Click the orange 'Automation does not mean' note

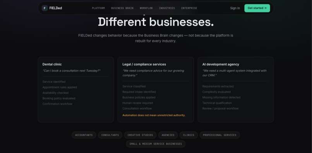click(154, 115)
